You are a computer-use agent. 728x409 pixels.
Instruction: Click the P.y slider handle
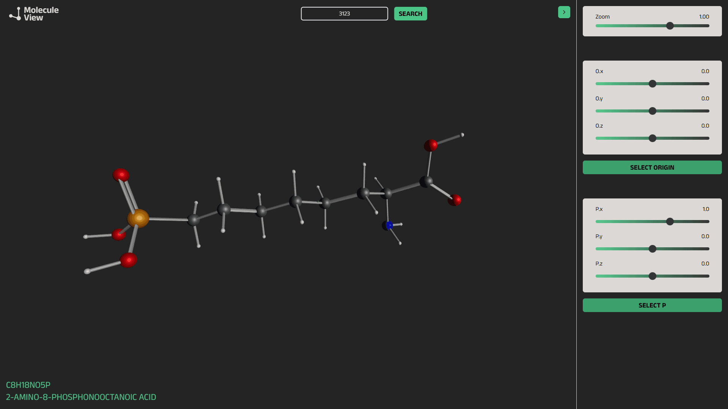(652, 249)
